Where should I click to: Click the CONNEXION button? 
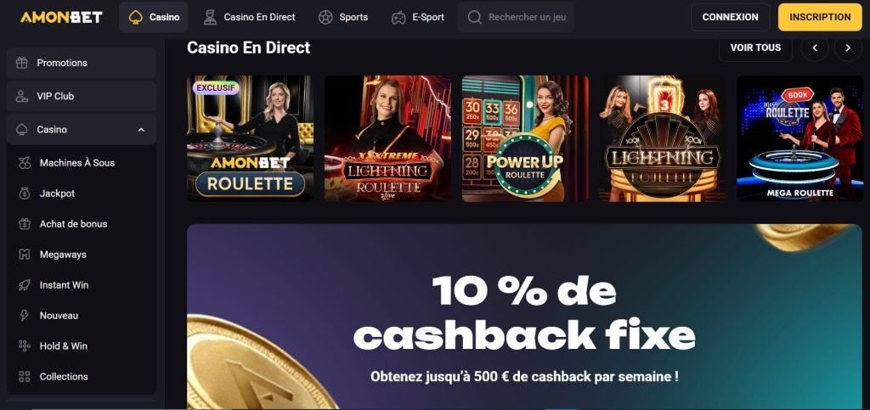(x=730, y=17)
